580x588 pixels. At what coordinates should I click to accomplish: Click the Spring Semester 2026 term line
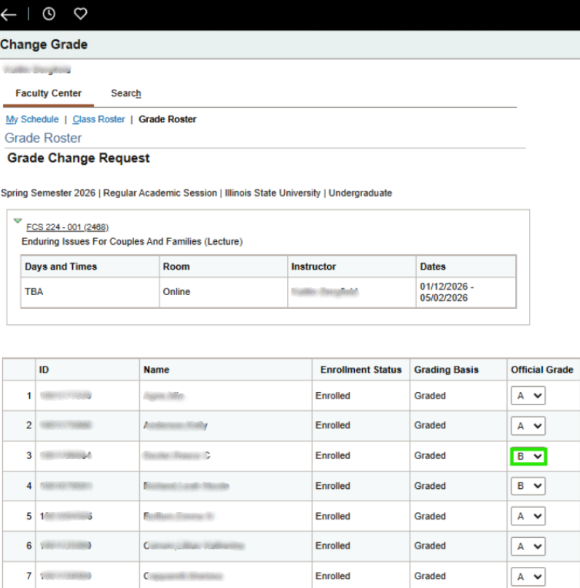coord(197,193)
